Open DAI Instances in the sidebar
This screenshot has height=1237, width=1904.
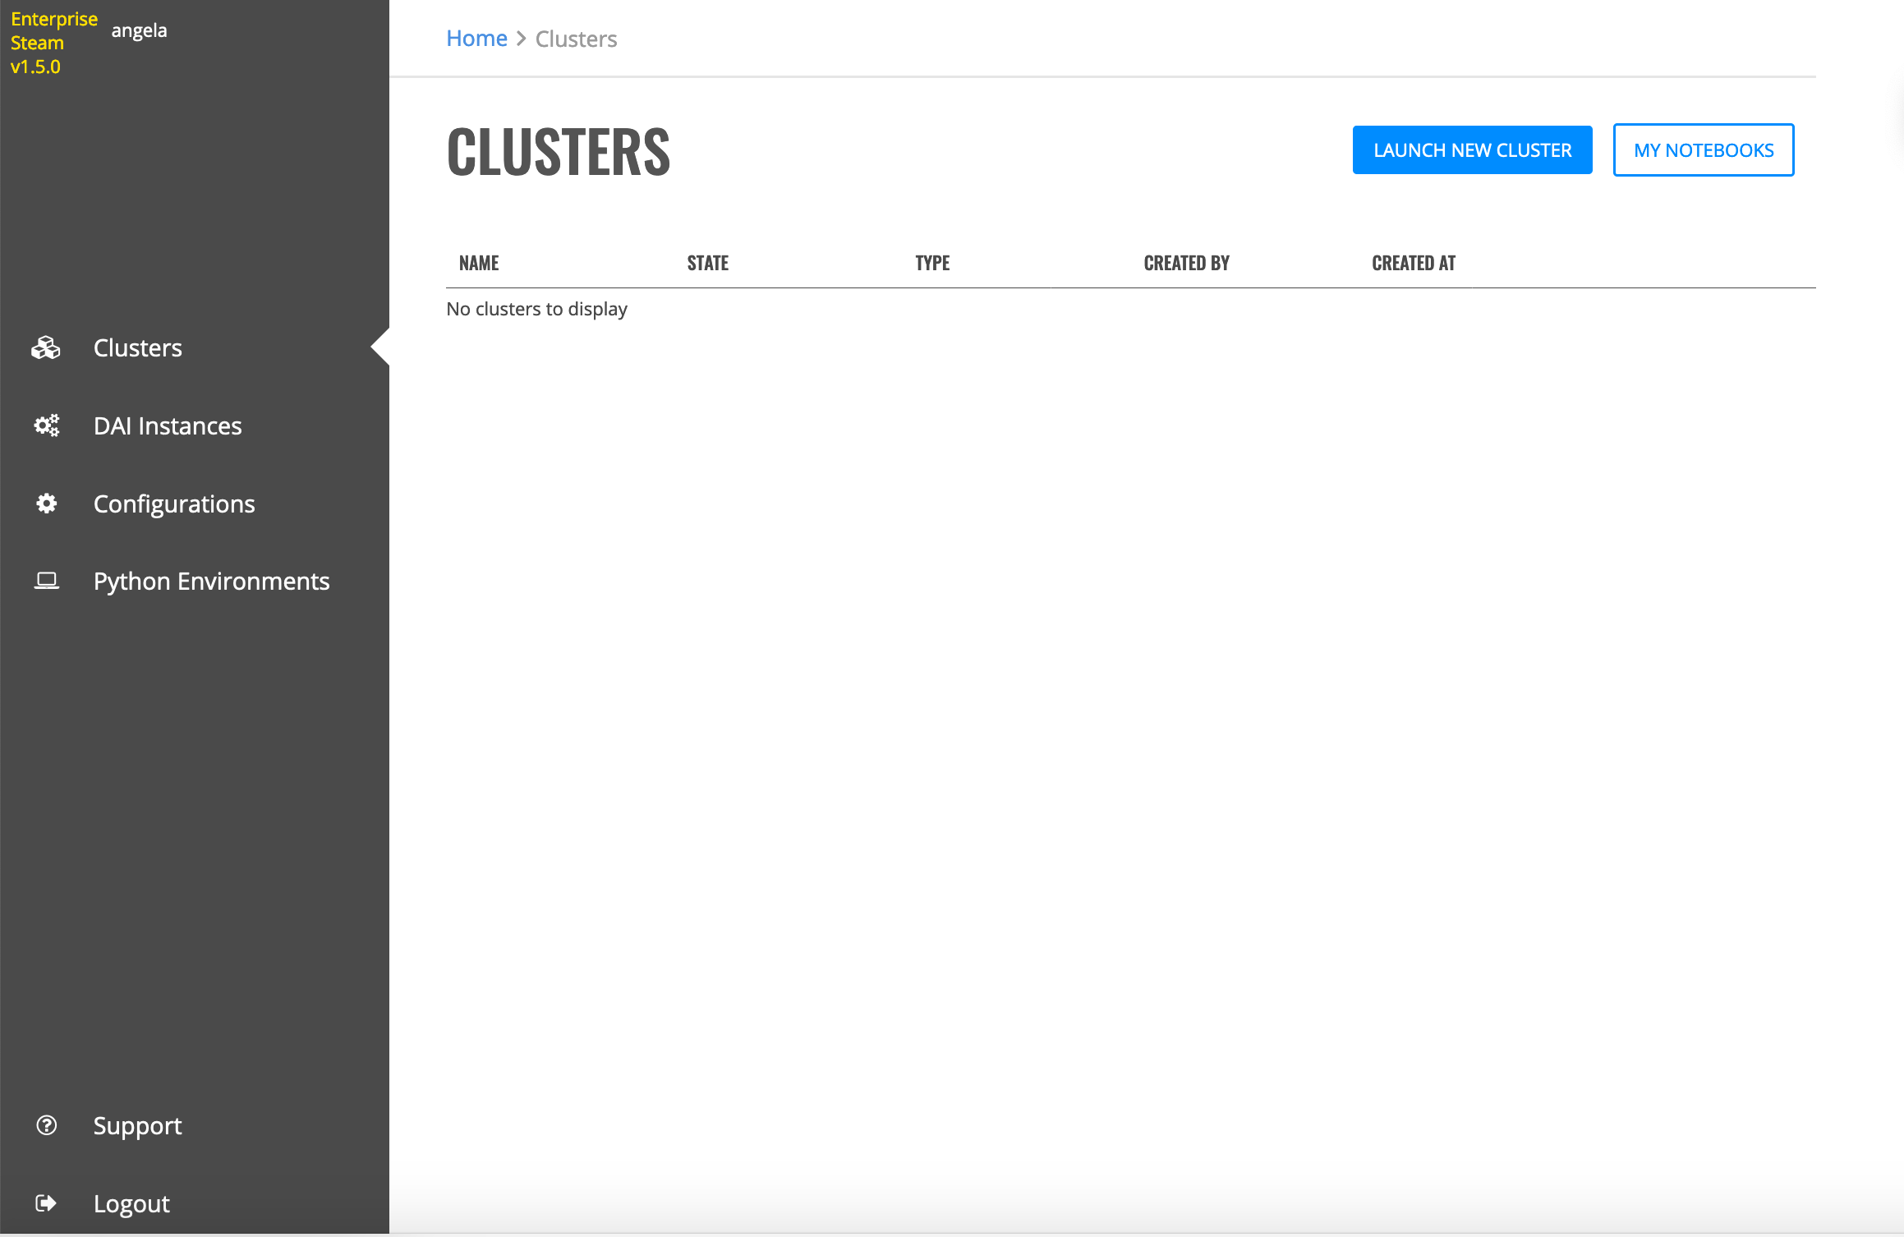coord(168,425)
